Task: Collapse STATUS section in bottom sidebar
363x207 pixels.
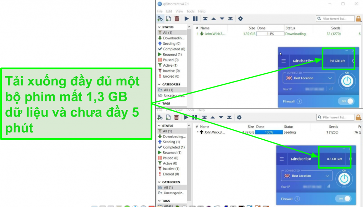Action: coord(159,125)
